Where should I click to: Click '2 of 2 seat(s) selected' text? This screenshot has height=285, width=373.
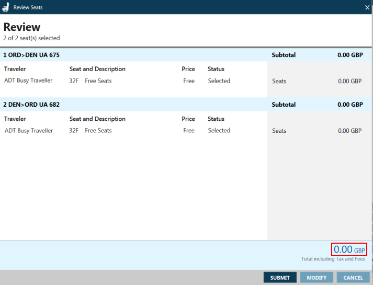click(x=31, y=38)
